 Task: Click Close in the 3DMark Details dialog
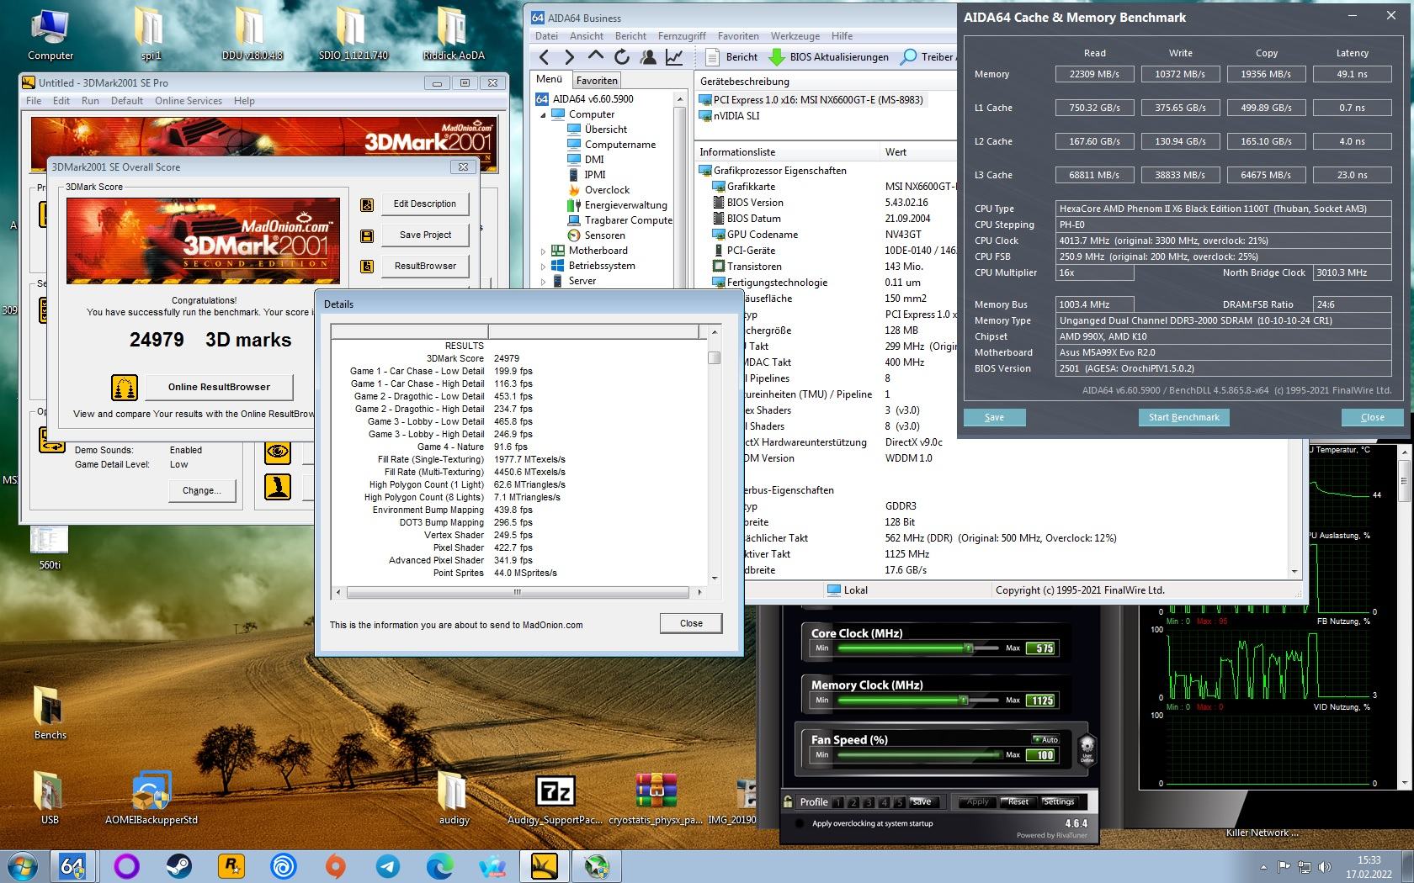coord(691,623)
